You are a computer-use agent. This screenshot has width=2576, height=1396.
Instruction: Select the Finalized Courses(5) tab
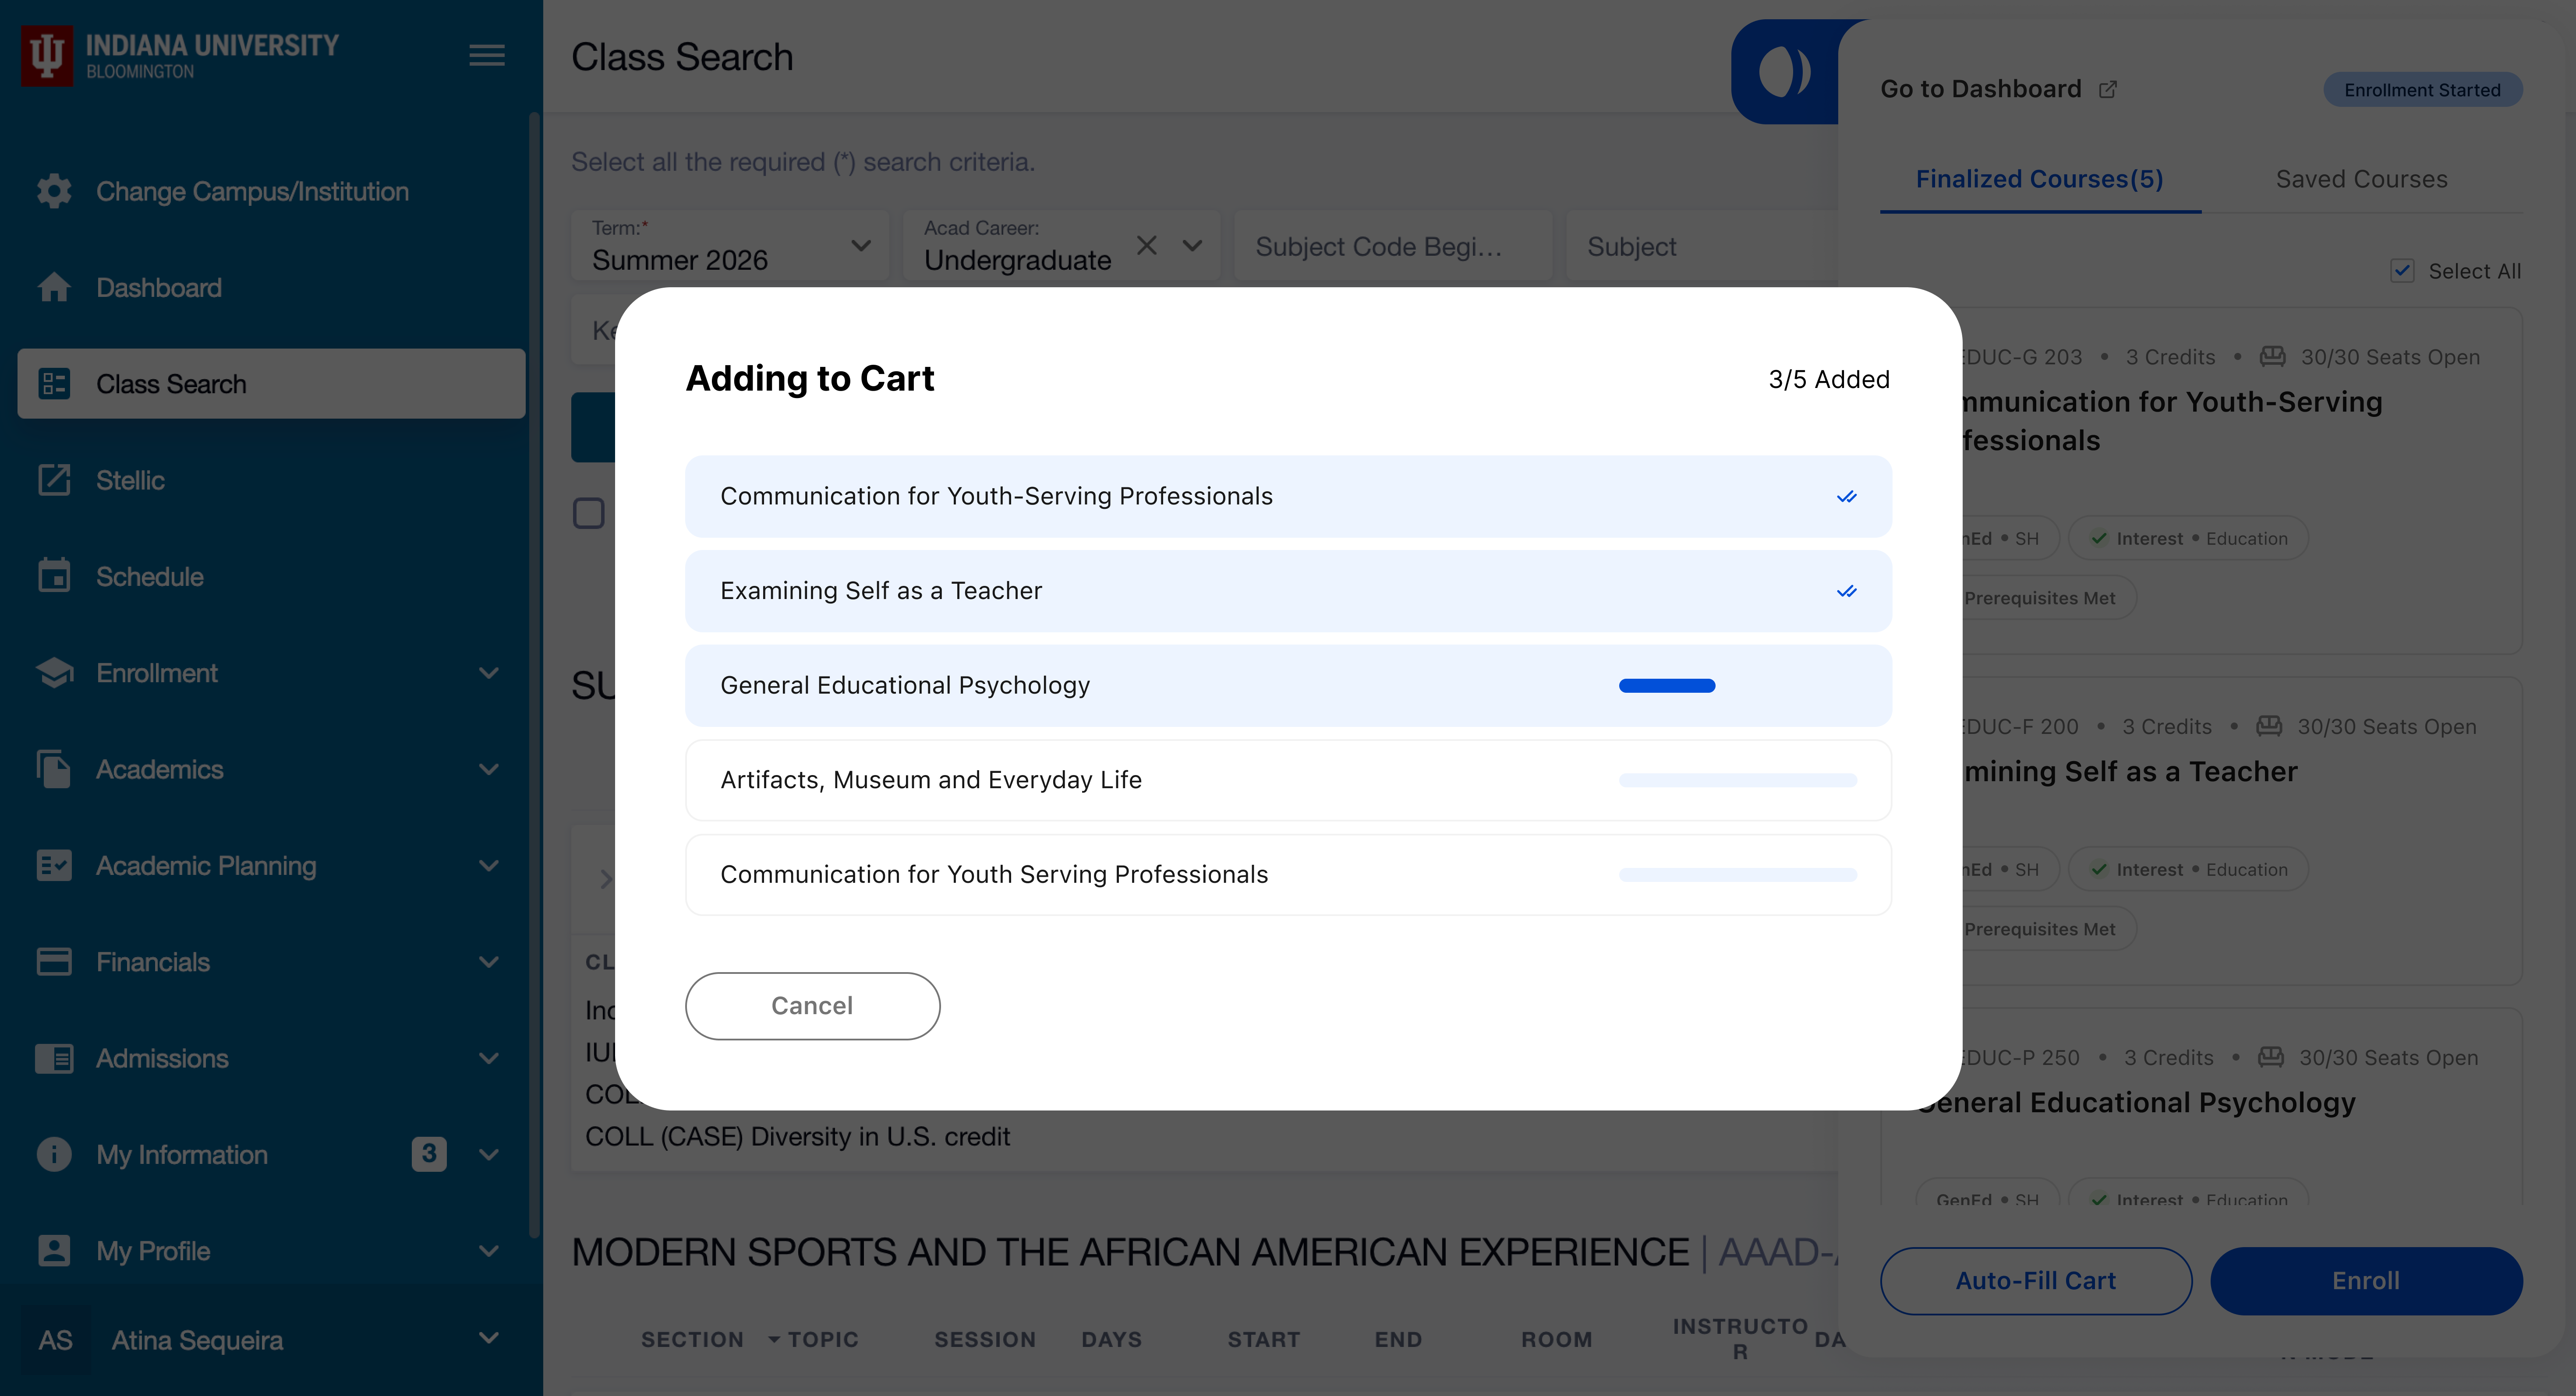coord(2039,179)
